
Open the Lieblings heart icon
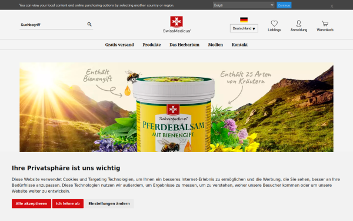pos(274,24)
